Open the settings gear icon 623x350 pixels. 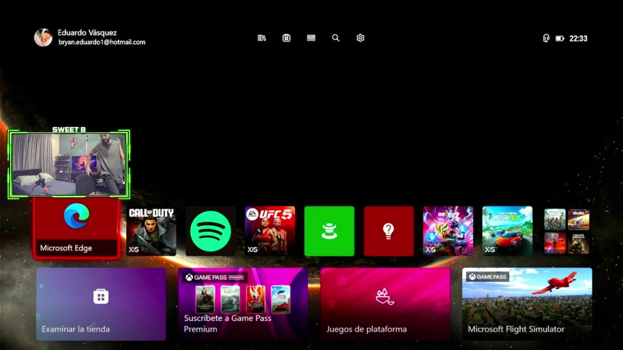point(360,38)
